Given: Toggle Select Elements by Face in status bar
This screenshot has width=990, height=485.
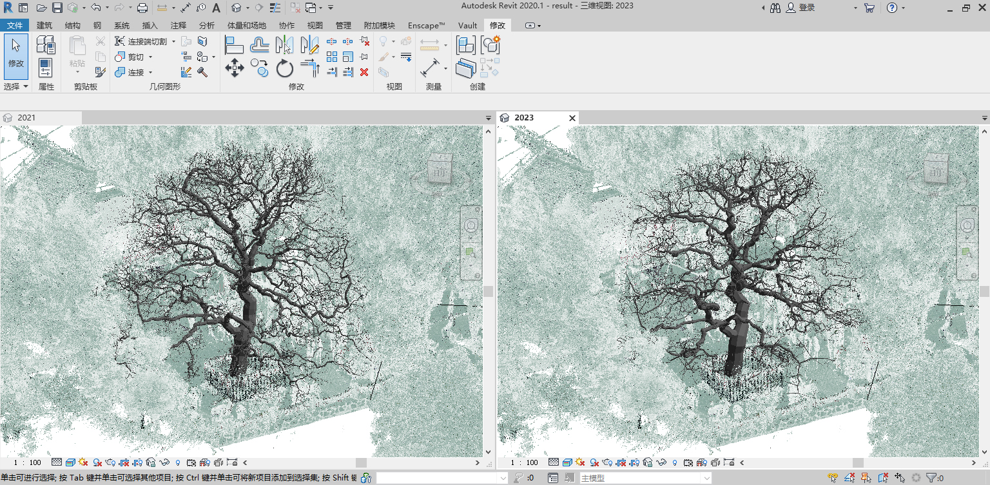Looking at the screenshot, I should (x=884, y=478).
